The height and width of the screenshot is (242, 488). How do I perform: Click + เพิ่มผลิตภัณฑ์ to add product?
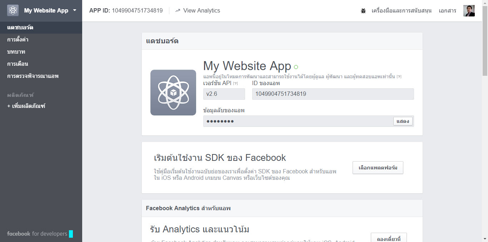tap(26, 106)
